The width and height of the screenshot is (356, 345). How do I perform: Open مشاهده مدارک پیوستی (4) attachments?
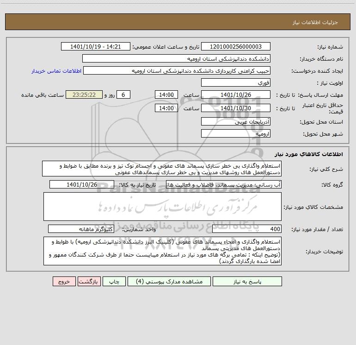169,282
